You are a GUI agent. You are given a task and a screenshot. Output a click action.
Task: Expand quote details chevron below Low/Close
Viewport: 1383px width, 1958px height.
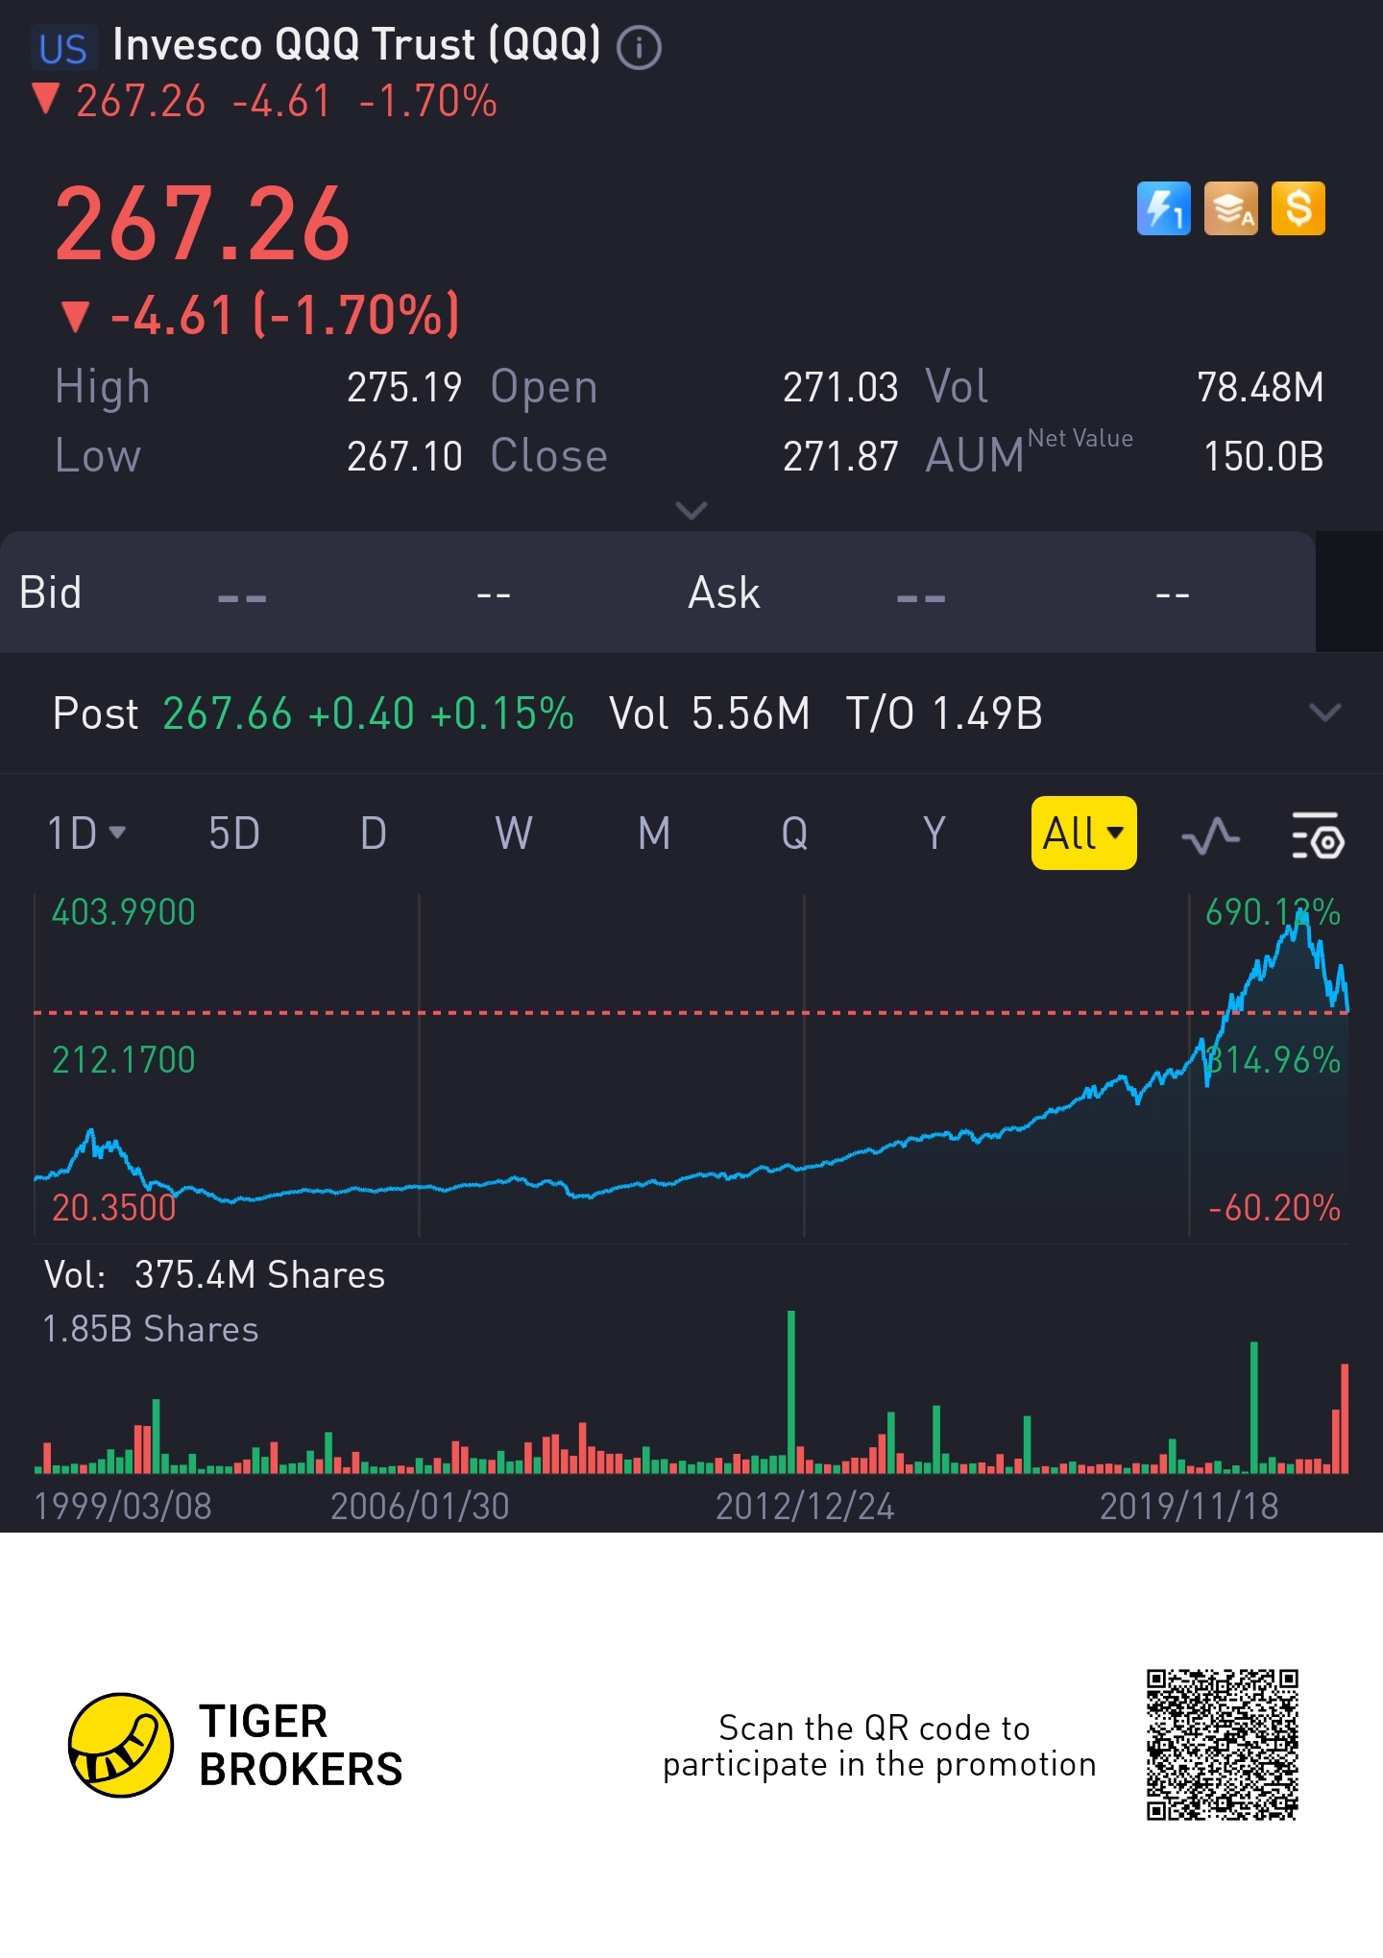click(691, 509)
